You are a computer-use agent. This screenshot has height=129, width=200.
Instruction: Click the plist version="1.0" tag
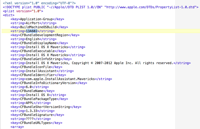[23, 11]
